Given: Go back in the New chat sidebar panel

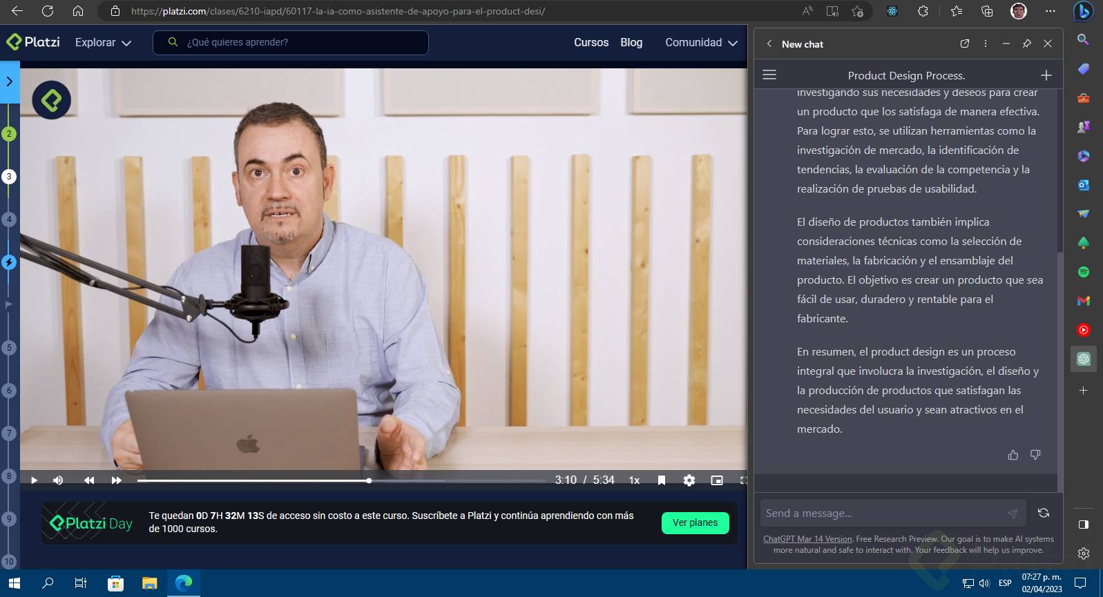Looking at the screenshot, I should pyautogui.click(x=769, y=43).
